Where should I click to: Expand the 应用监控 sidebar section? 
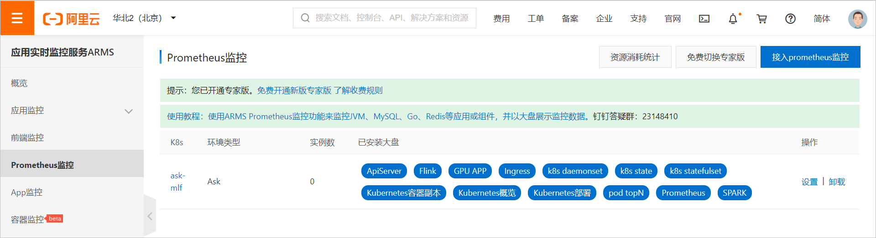(x=72, y=111)
